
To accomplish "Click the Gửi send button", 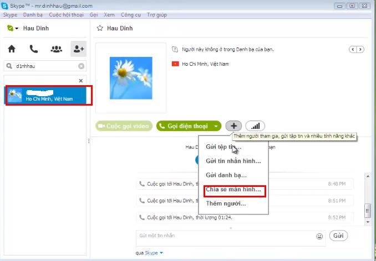I will click(x=338, y=236).
